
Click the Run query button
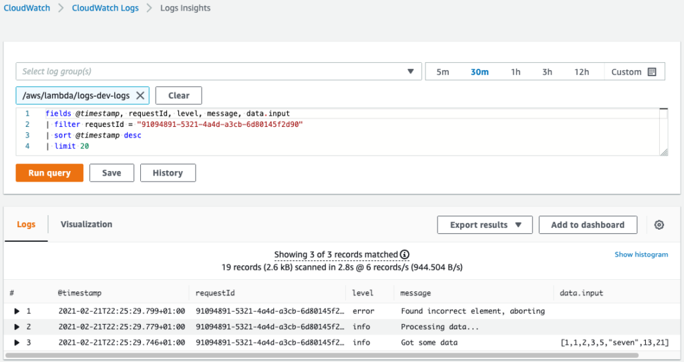[49, 173]
